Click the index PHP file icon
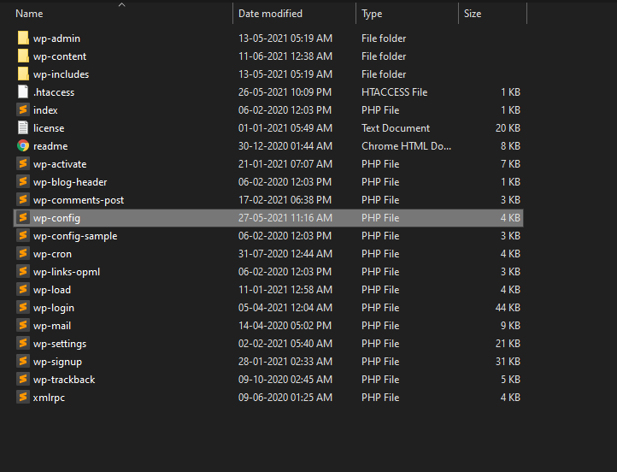Screen dimensions: 617x472 click(x=23, y=109)
